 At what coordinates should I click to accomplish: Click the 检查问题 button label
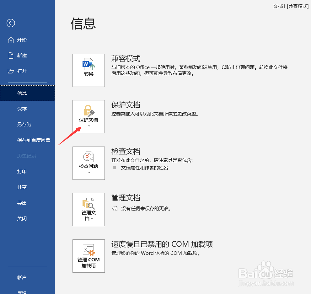[88, 166]
